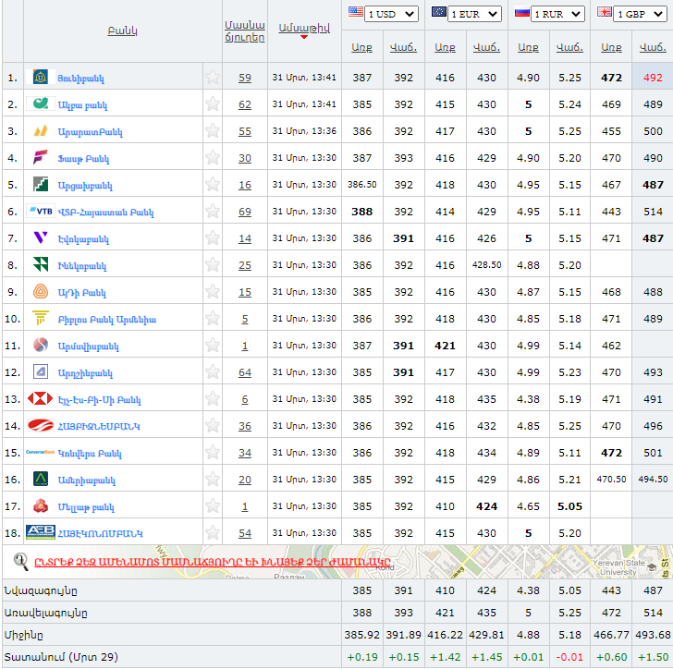Click the red 492 GBP sell cell
The height and width of the screenshot is (669, 673).
click(x=653, y=78)
